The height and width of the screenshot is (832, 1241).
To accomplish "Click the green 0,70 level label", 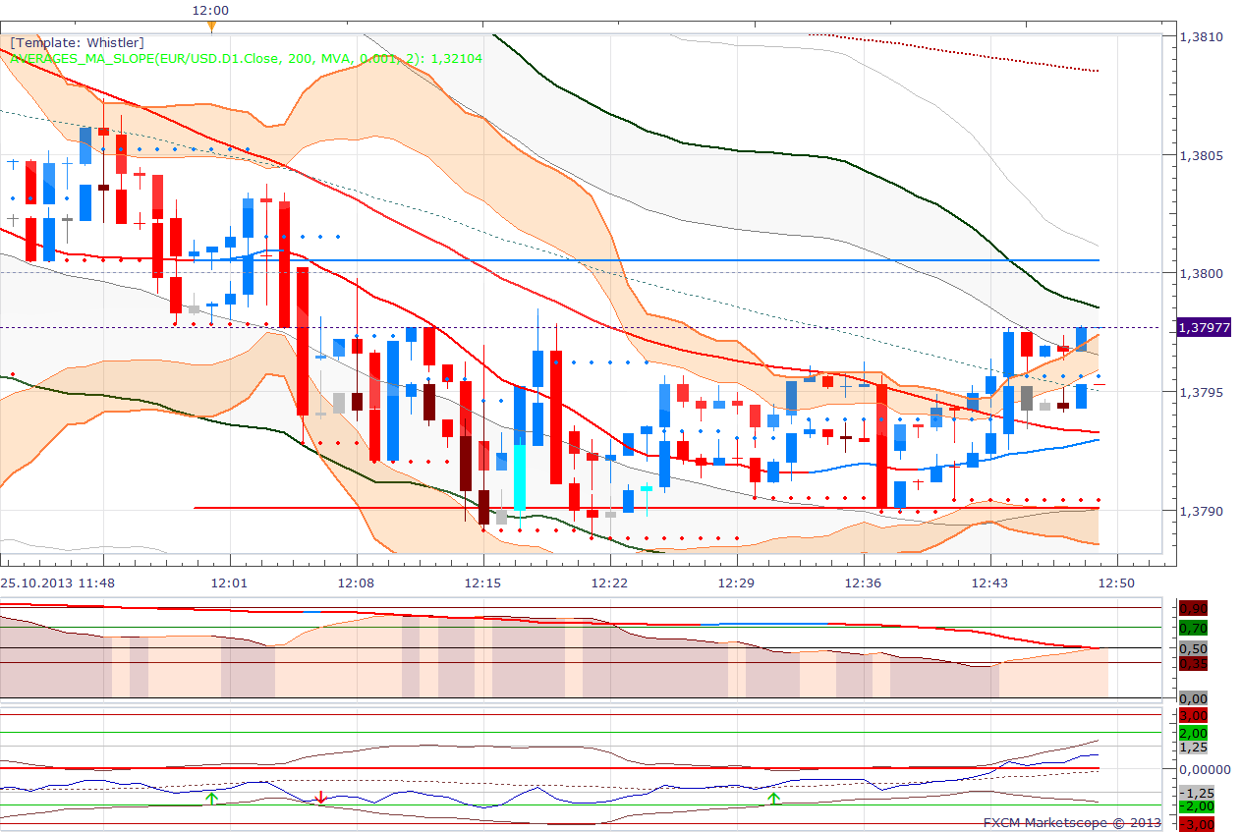I will click(x=1193, y=628).
